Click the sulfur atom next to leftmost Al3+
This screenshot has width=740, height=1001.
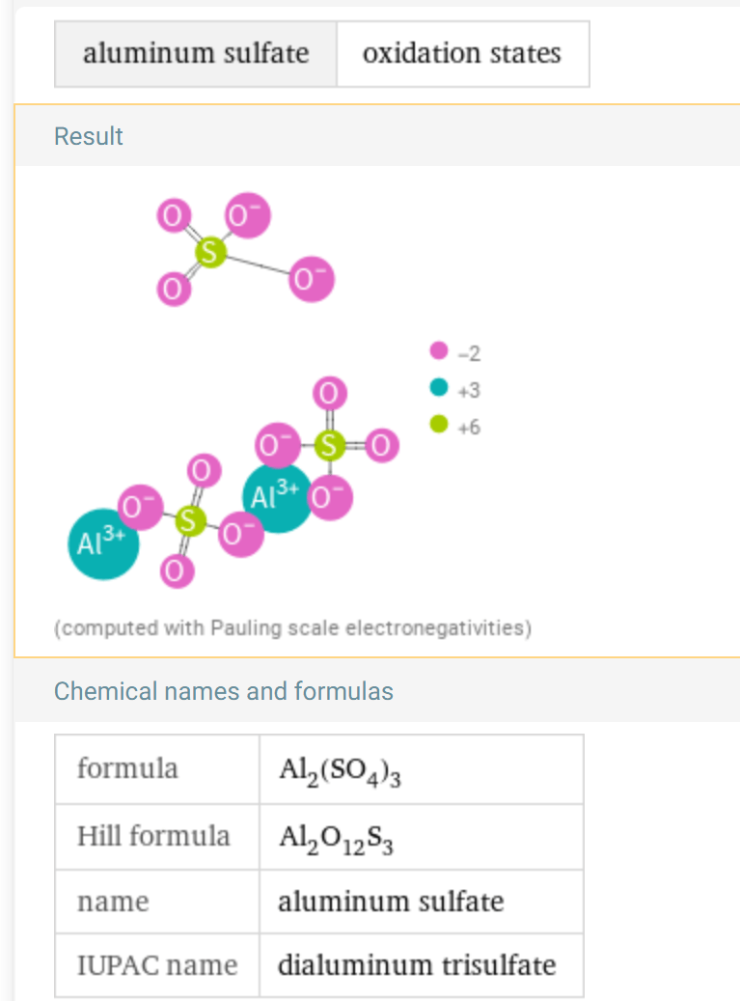tap(189, 521)
